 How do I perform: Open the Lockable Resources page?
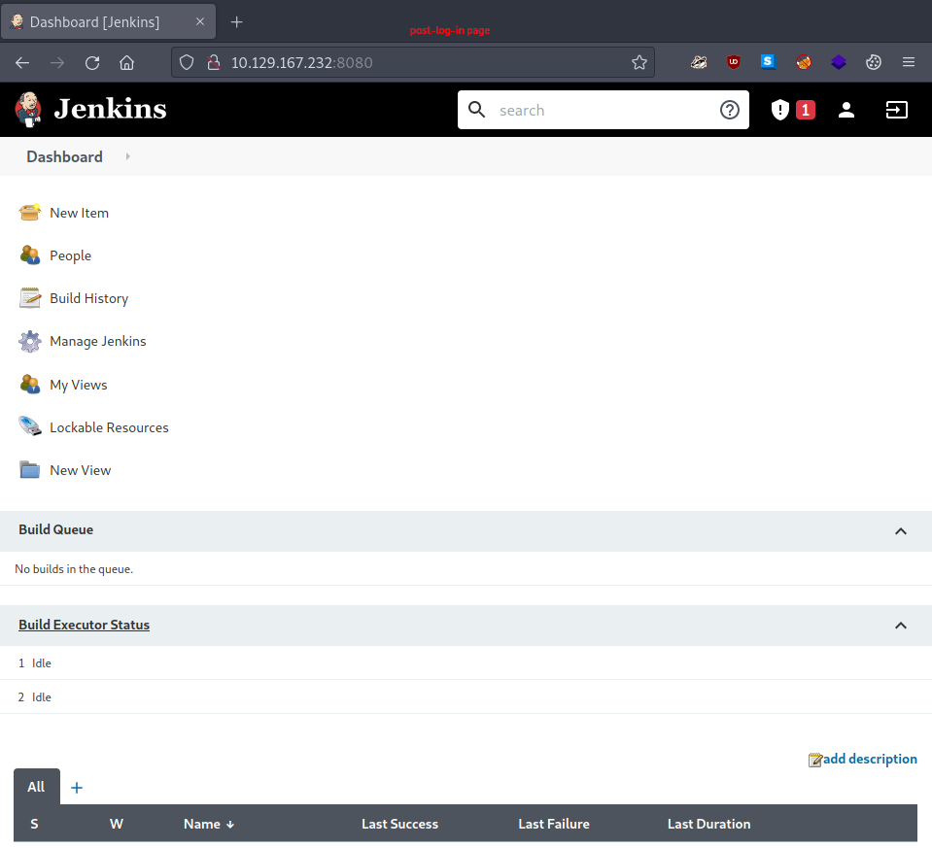click(x=109, y=426)
